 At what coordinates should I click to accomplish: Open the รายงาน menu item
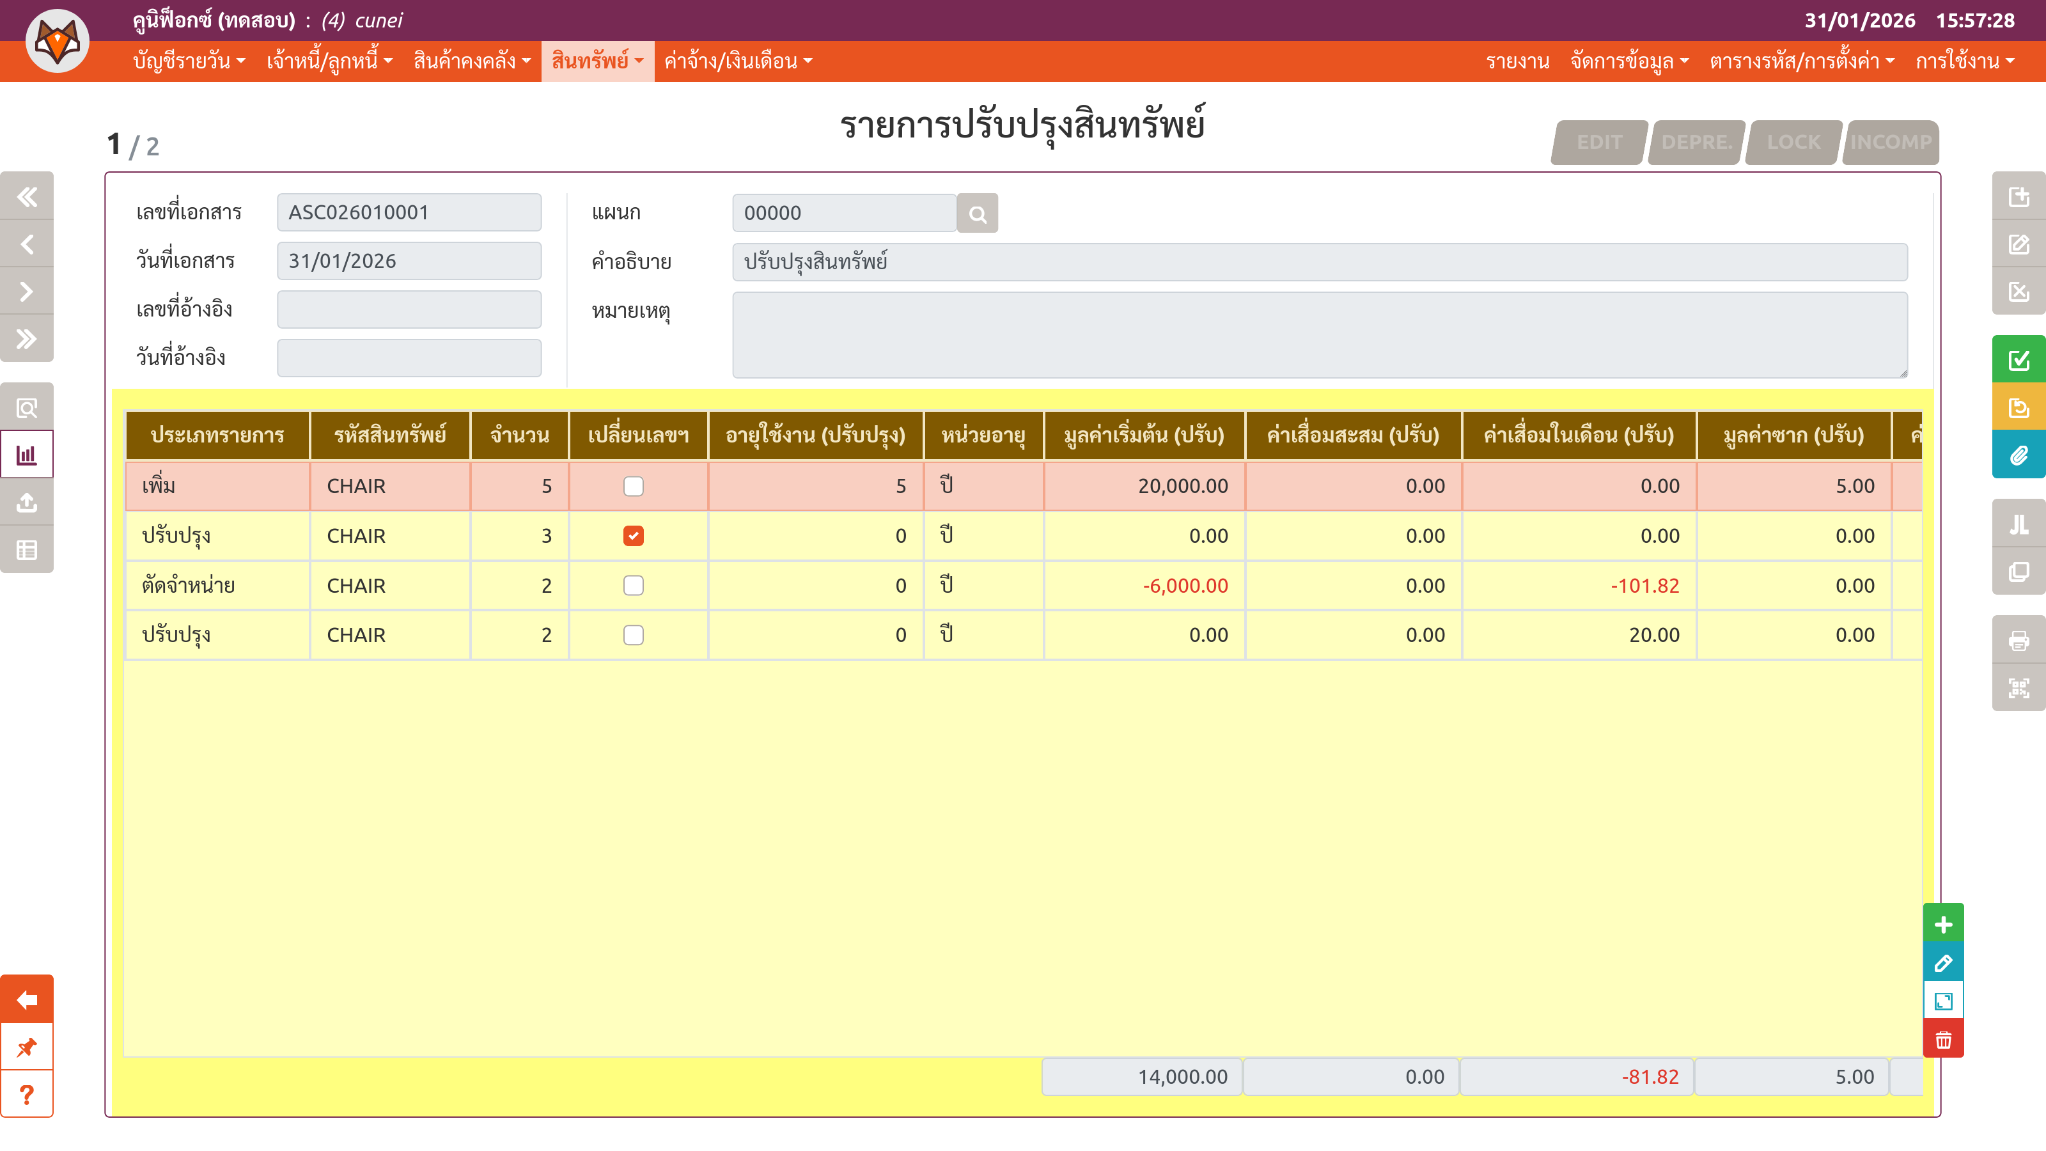tap(1517, 61)
